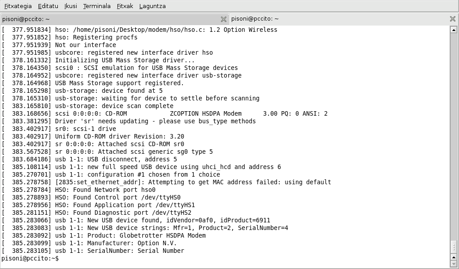
Task: Click the scrollbar thumb grip handle
Action: click(454, 247)
